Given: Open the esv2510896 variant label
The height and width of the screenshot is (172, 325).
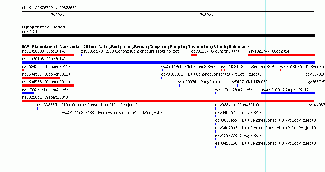Looking at the screenshot, I should (x=302, y=66).
